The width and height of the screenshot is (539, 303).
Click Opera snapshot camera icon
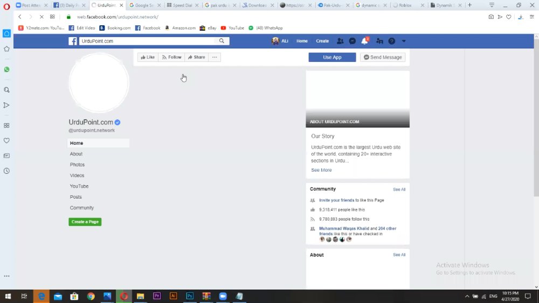click(x=491, y=17)
